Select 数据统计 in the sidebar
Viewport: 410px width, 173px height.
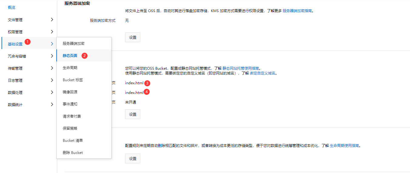click(x=15, y=105)
